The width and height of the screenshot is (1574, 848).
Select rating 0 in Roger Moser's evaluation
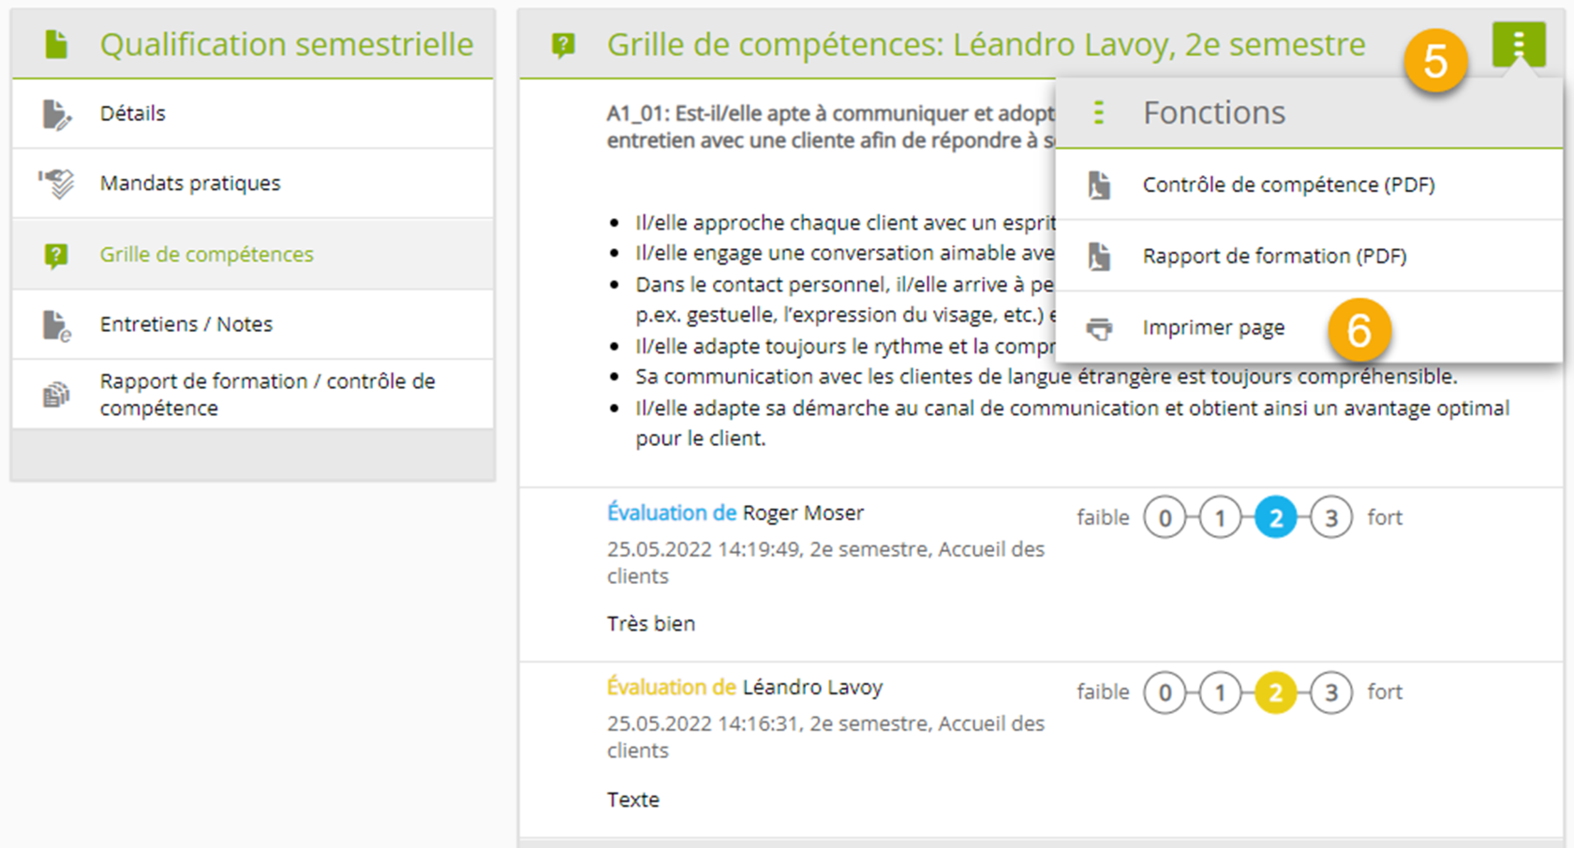point(1165,518)
